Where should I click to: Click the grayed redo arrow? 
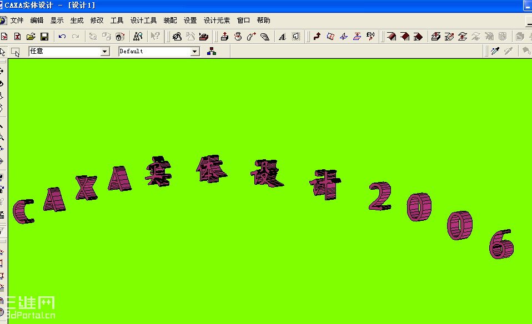pyautogui.click(x=76, y=36)
